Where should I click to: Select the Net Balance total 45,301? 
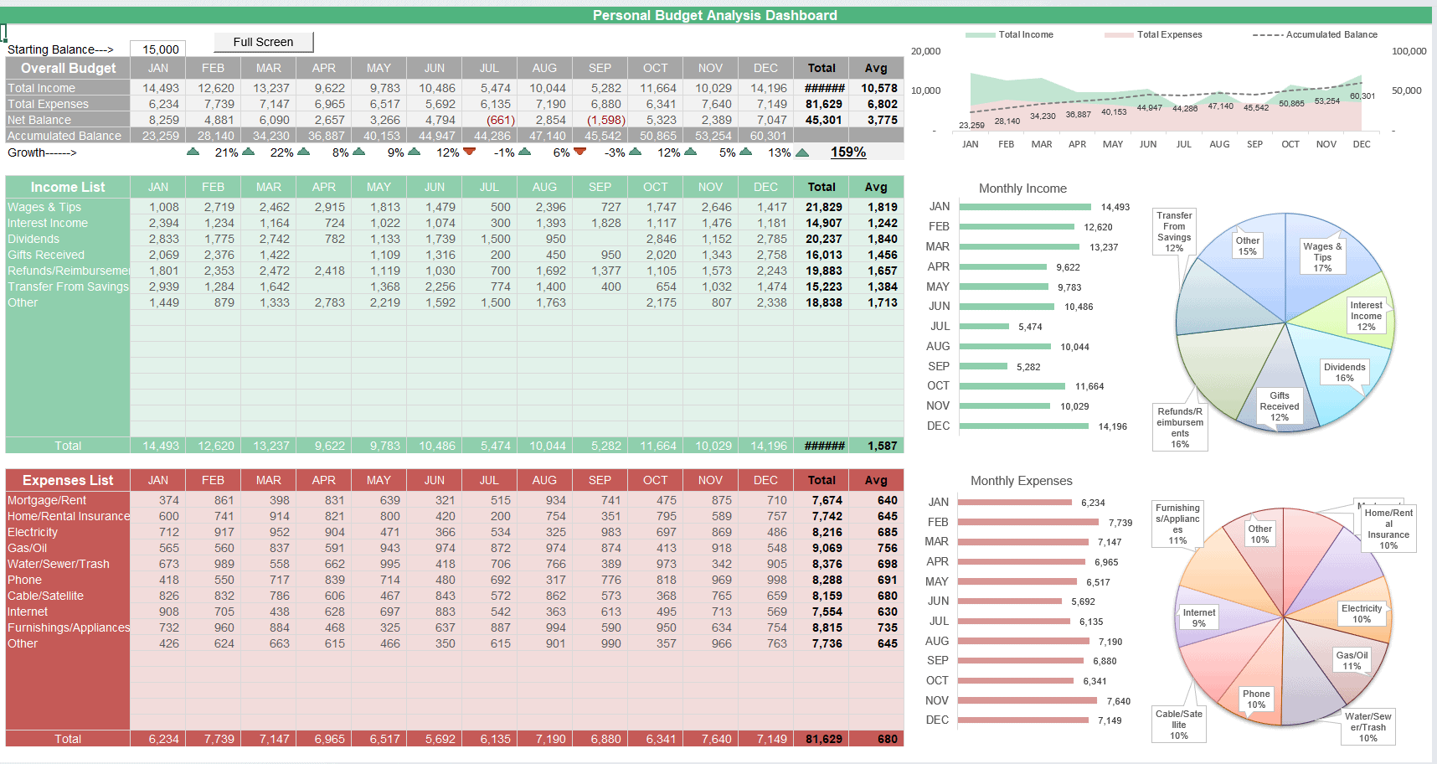coord(822,120)
